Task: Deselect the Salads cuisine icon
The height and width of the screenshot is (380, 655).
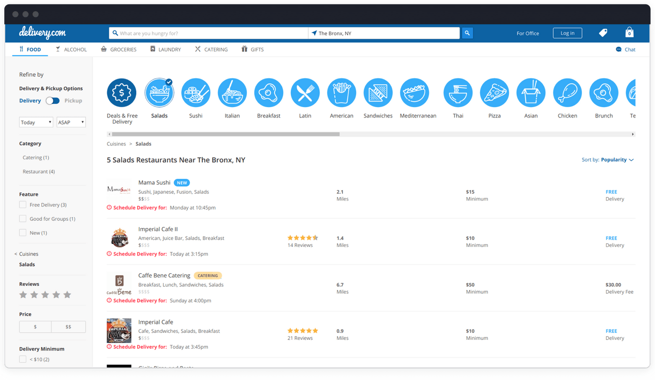Action: pyautogui.click(x=159, y=93)
